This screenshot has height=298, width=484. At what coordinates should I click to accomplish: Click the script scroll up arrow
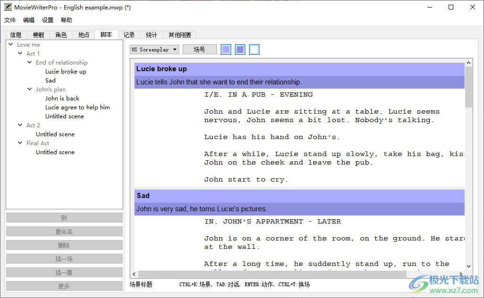(468, 63)
